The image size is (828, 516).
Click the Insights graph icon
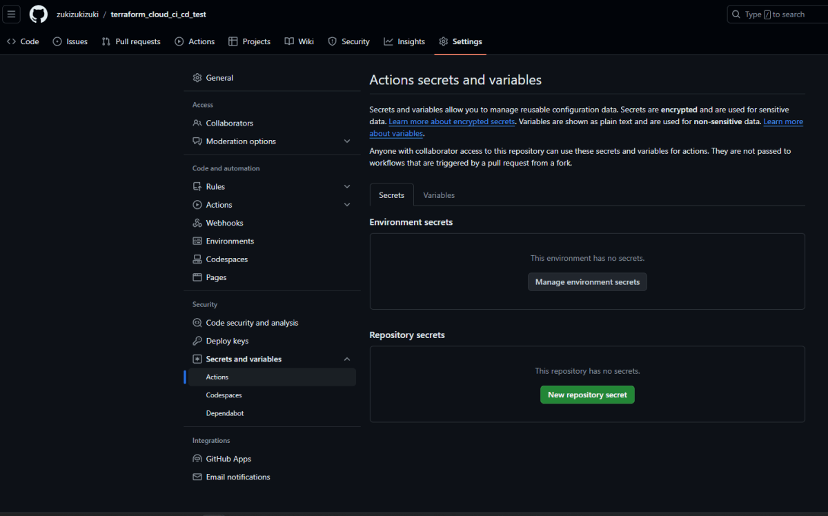388,41
